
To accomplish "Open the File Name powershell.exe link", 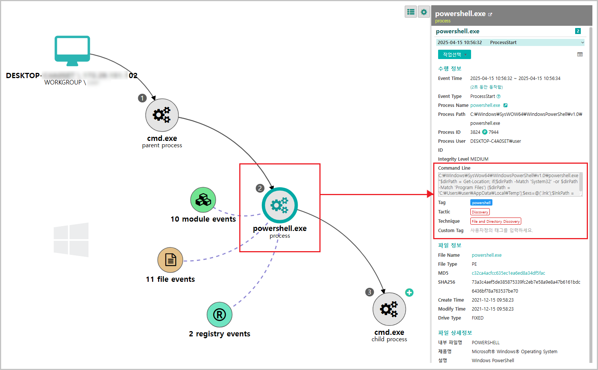I will 487,255.
